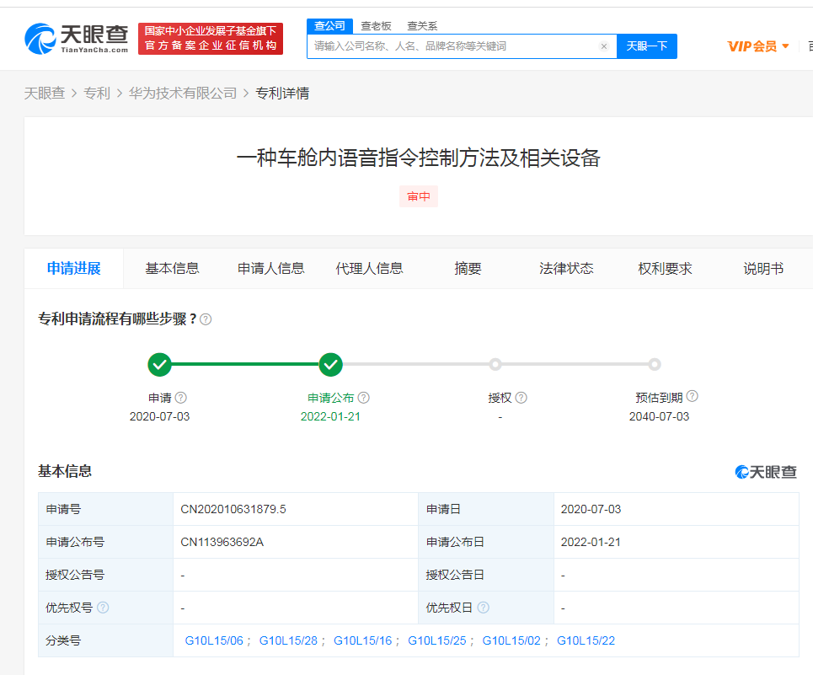
Task: Click patent title 一种车舱内语音指令控制方法及相关设备
Action: pyautogui.click(x=419, y=158)
